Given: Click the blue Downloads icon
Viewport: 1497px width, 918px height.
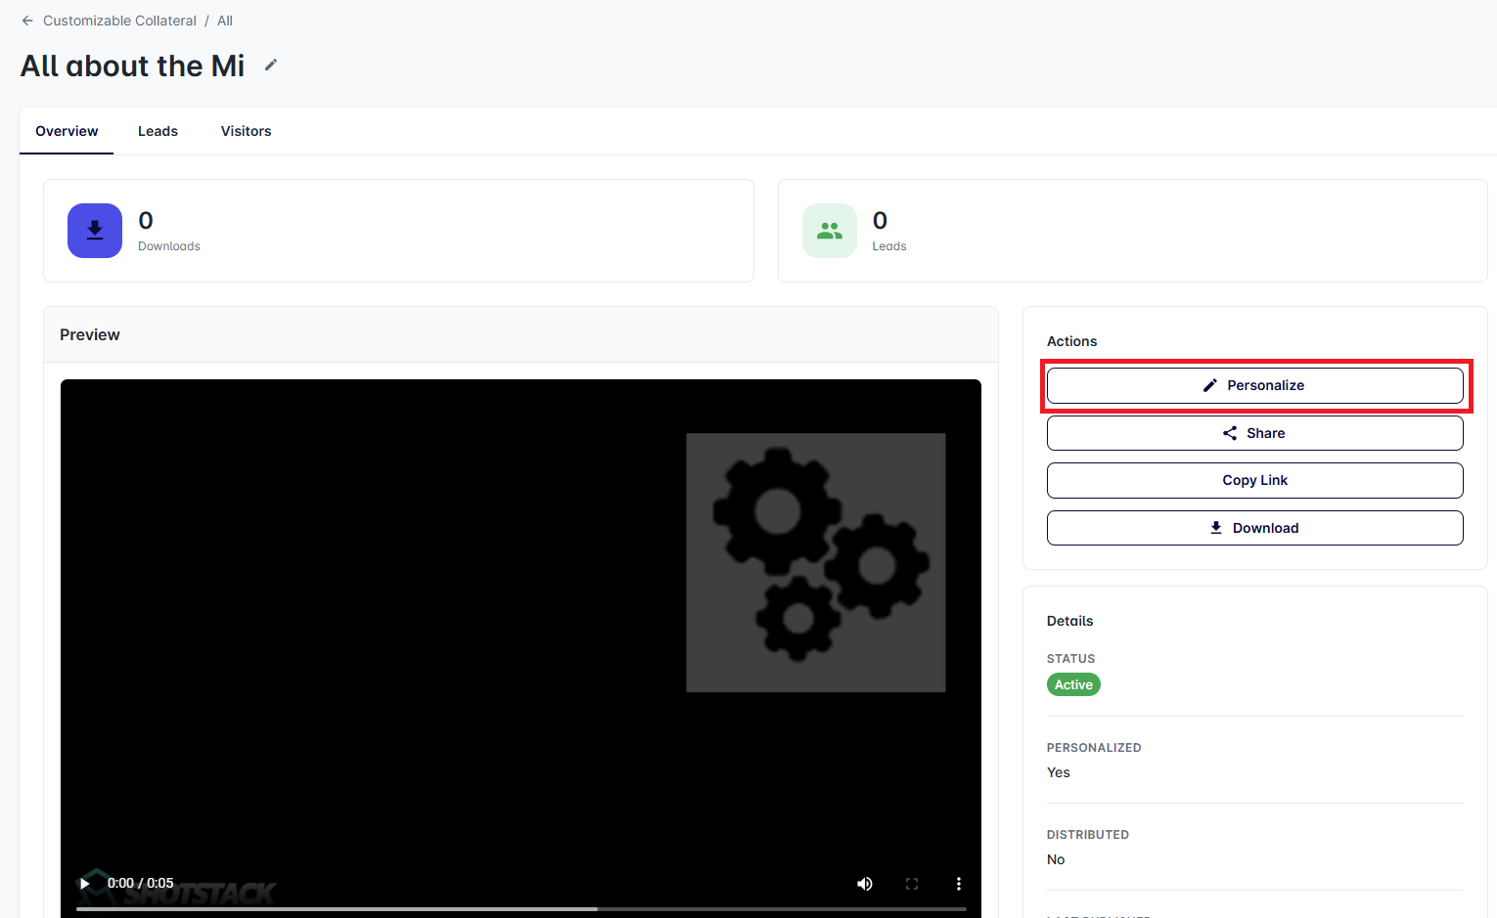Looking at the screenshot, I should tap(95, 231).
